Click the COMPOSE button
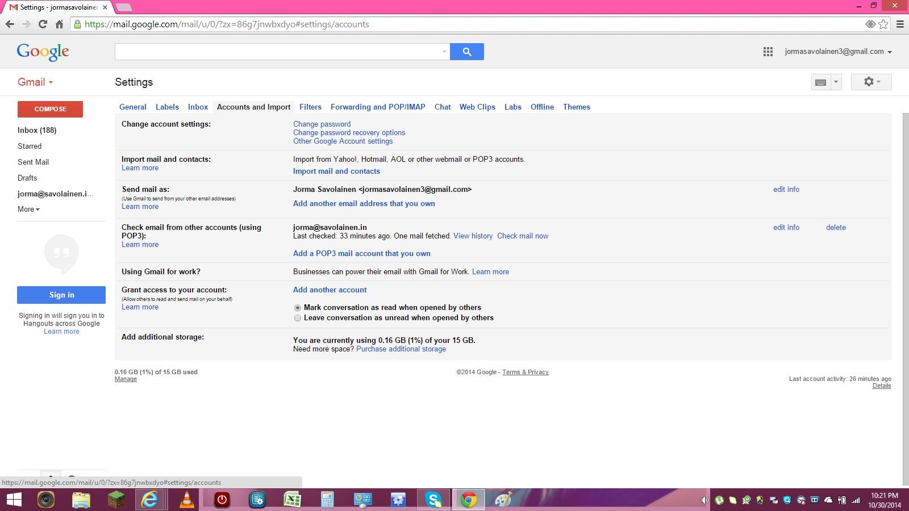The width and height of the screenshot is (909, 511). tap(50, 109)
